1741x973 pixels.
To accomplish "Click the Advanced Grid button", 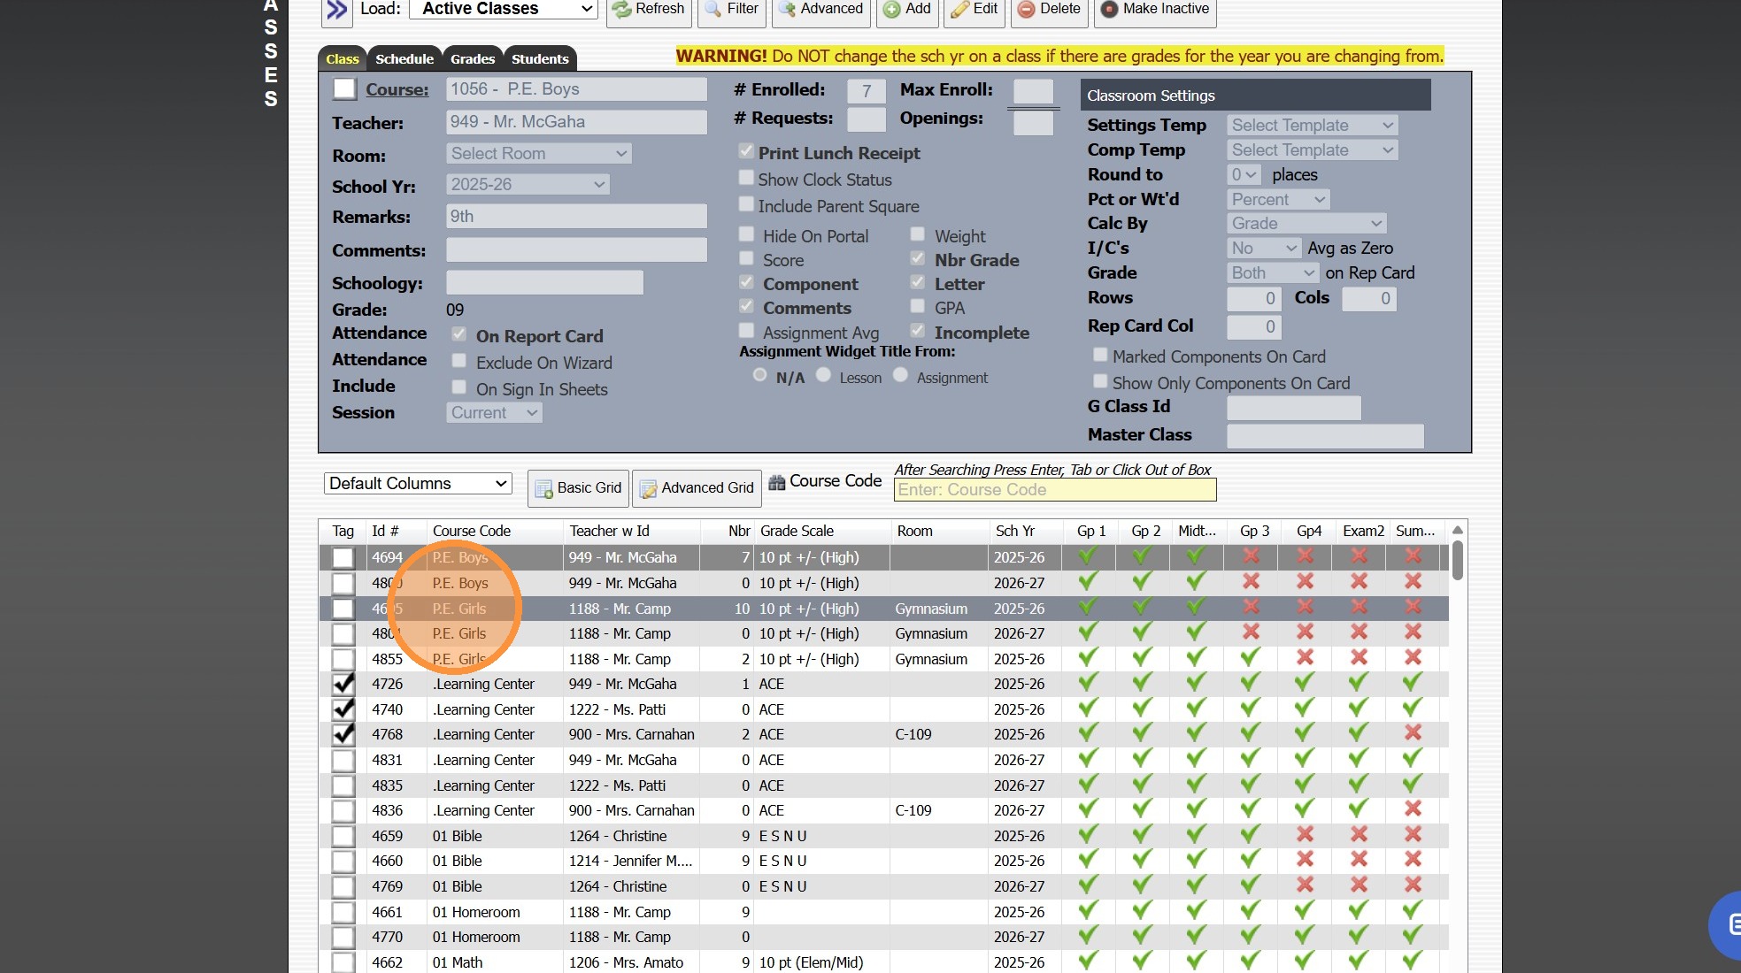I will pos(697,488).
